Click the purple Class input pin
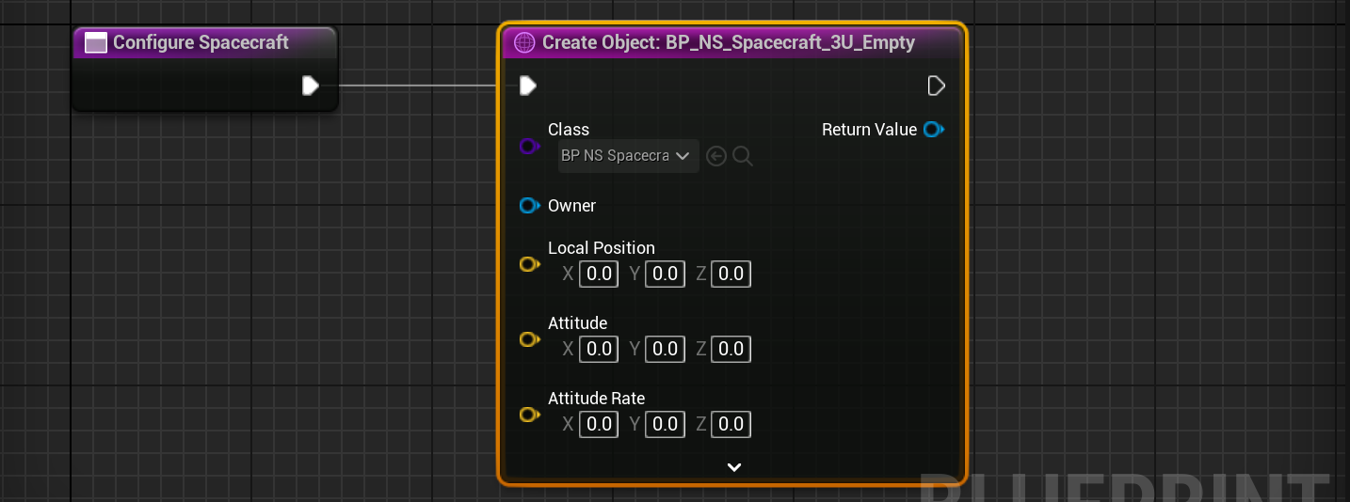The width and height of the screenshot is (1350, 502). pos(529,147)
